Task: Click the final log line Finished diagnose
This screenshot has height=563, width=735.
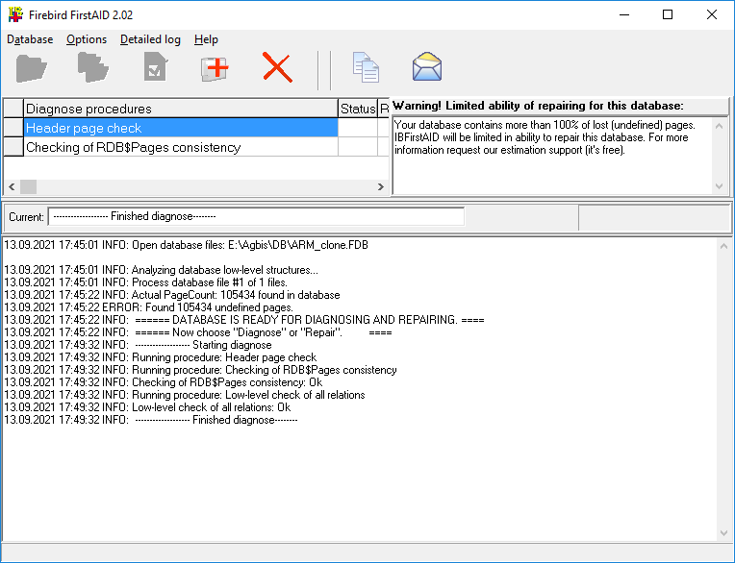Action: (151, 420)
